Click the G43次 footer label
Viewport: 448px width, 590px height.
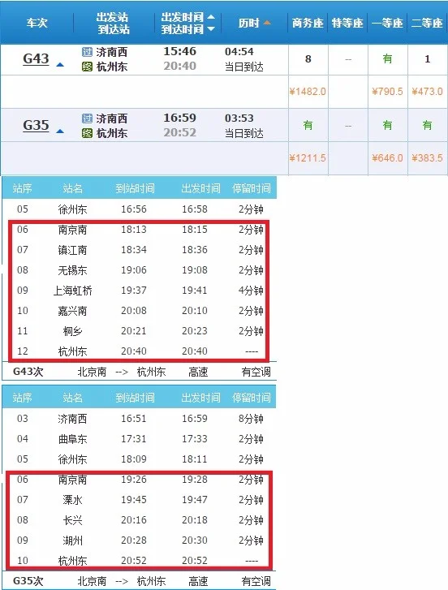pyautogui.click(x=28, y=372)
